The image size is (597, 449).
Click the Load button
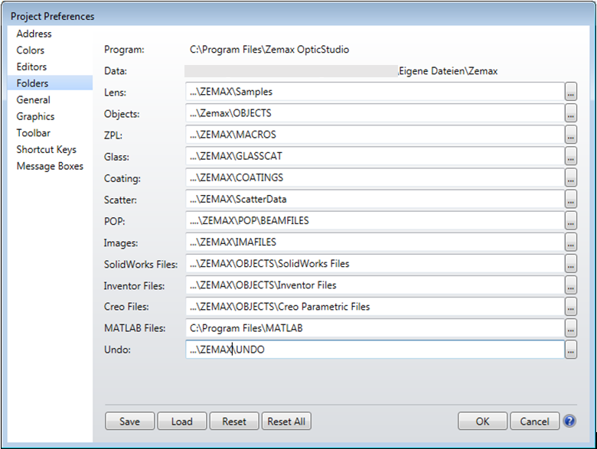click(x=181, y=421)
